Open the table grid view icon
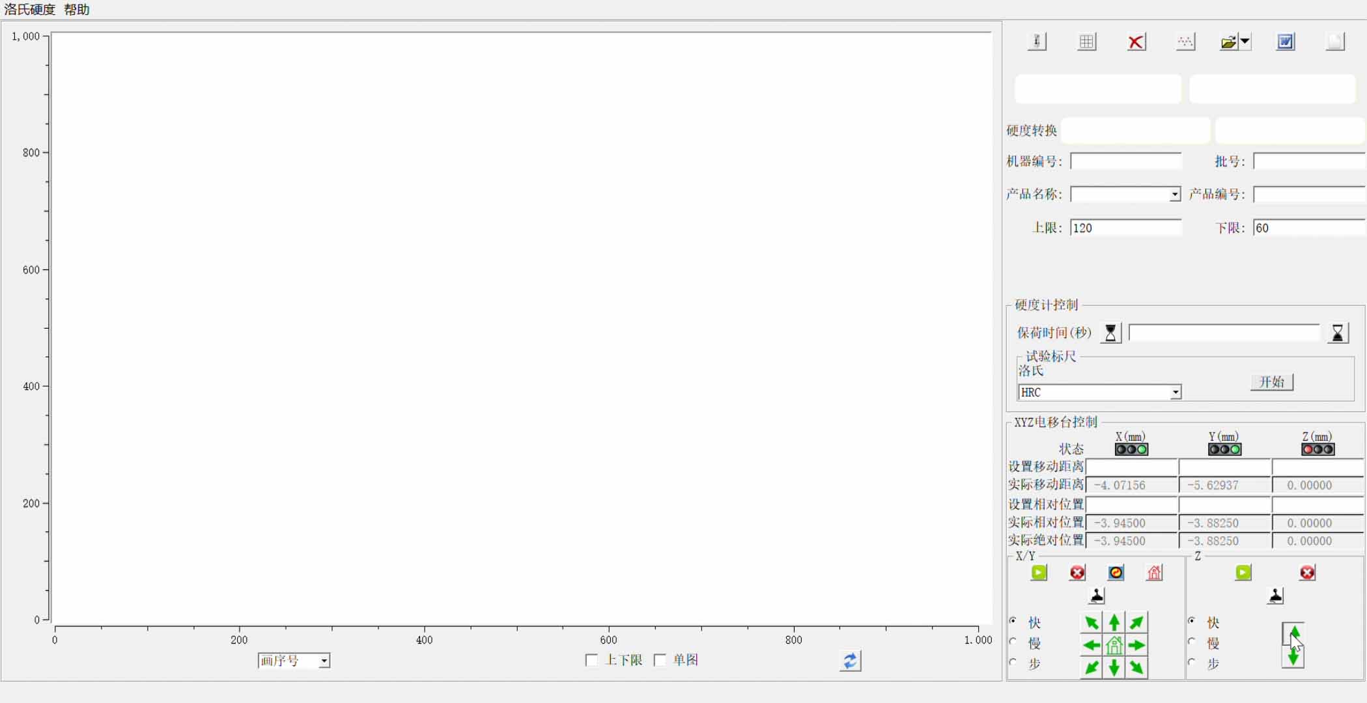Viewport: 1367px width, 703px height. 1086,42
